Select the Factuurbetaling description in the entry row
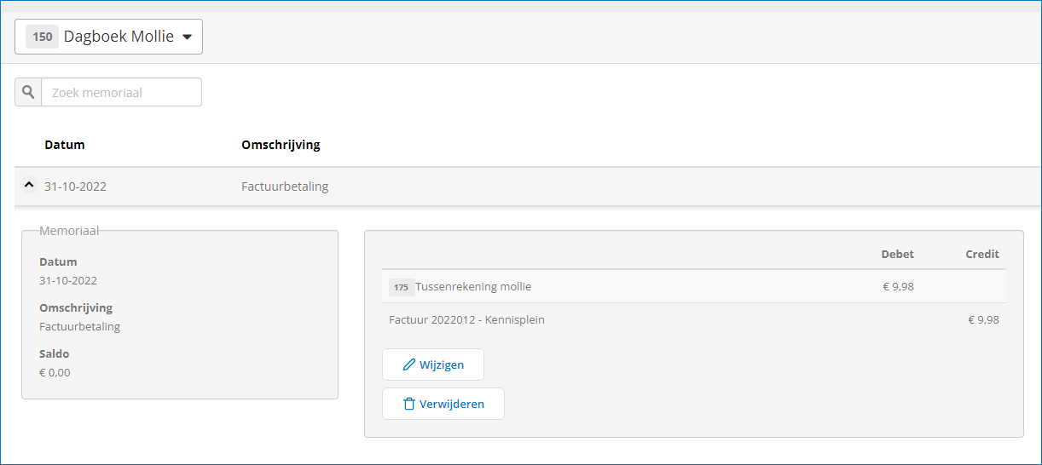The width and height of the screenshot is (1042, 465). pyautogui.click(x=285, y=187)
